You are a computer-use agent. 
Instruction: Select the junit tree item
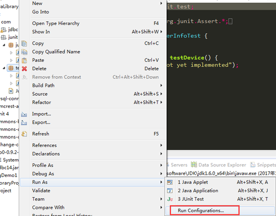tap(9, 38)
